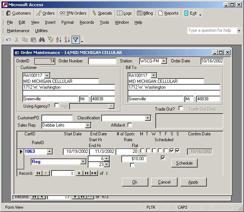244x212 pixels.
Task: Expand the Bill To RA100117 dropdown
Action: click(x=153, y=76)
